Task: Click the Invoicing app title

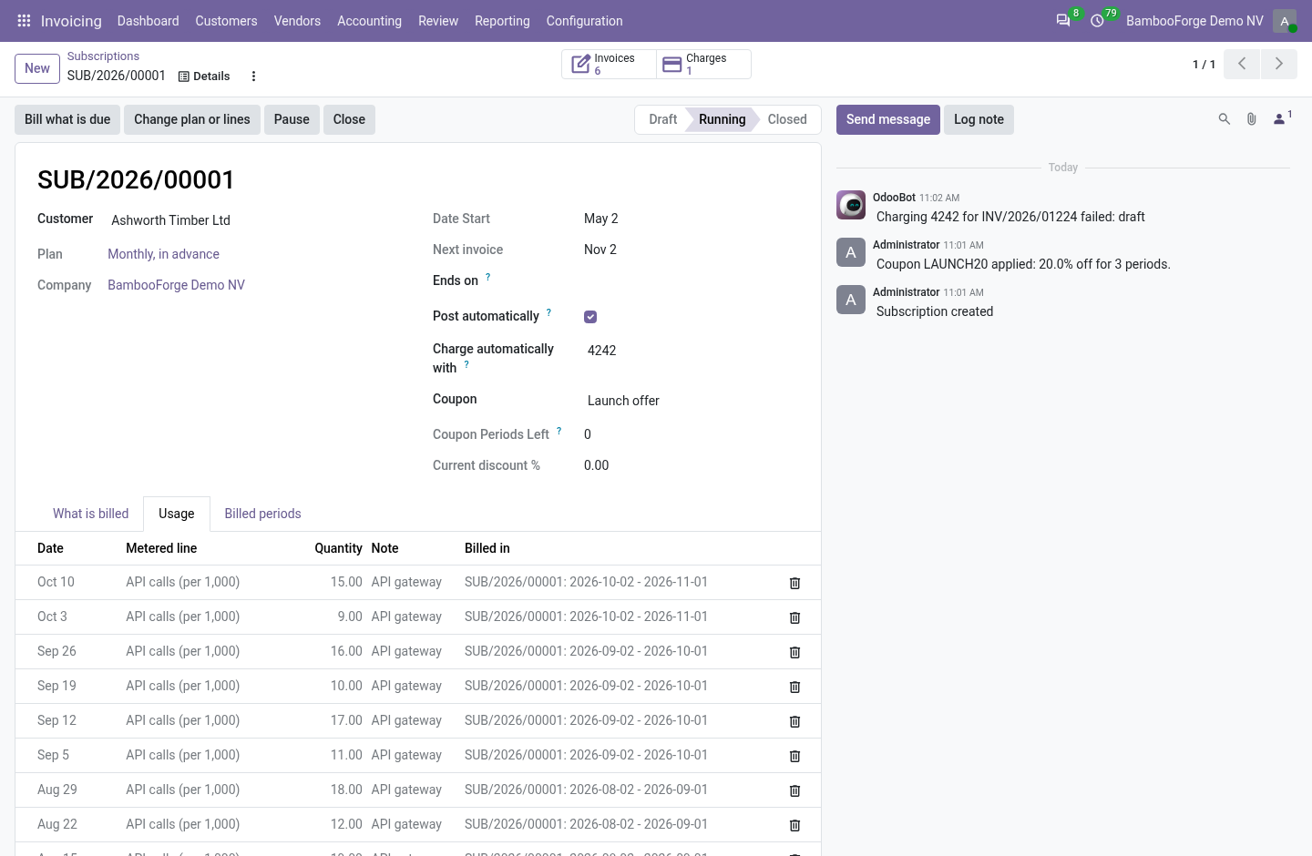Action: [71, 21]
